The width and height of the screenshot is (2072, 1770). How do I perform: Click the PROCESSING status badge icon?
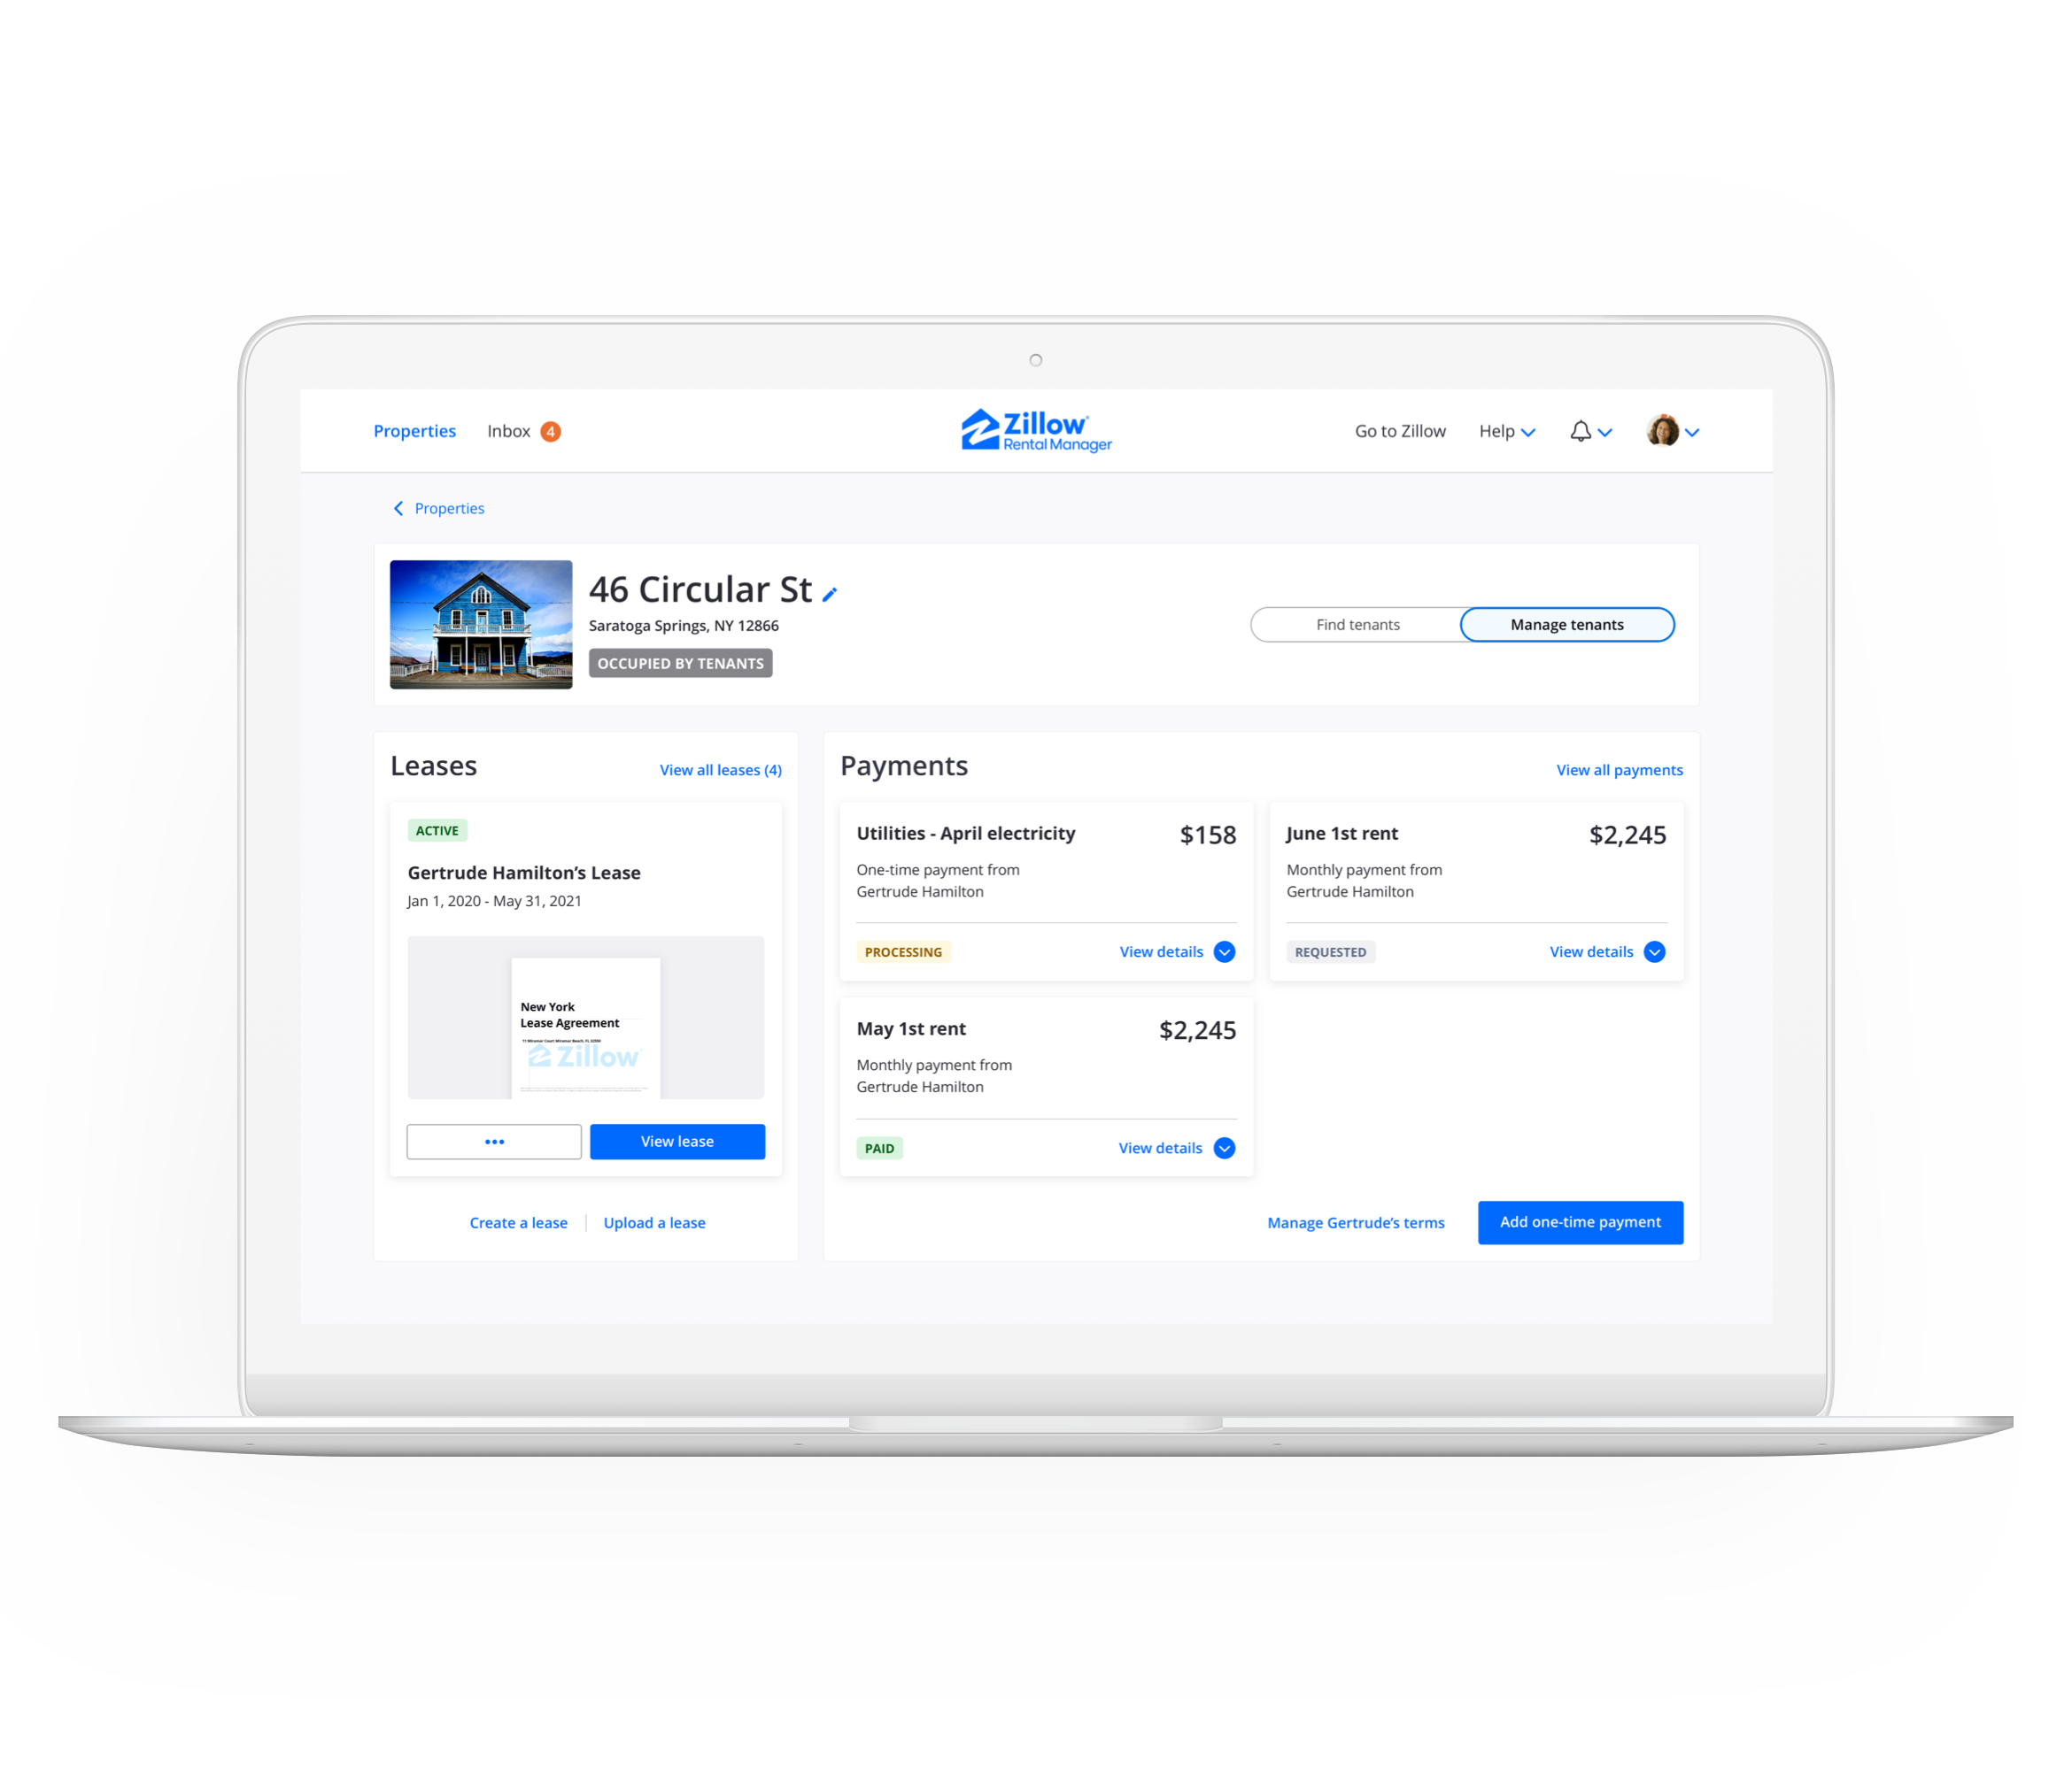pos(900,951)
